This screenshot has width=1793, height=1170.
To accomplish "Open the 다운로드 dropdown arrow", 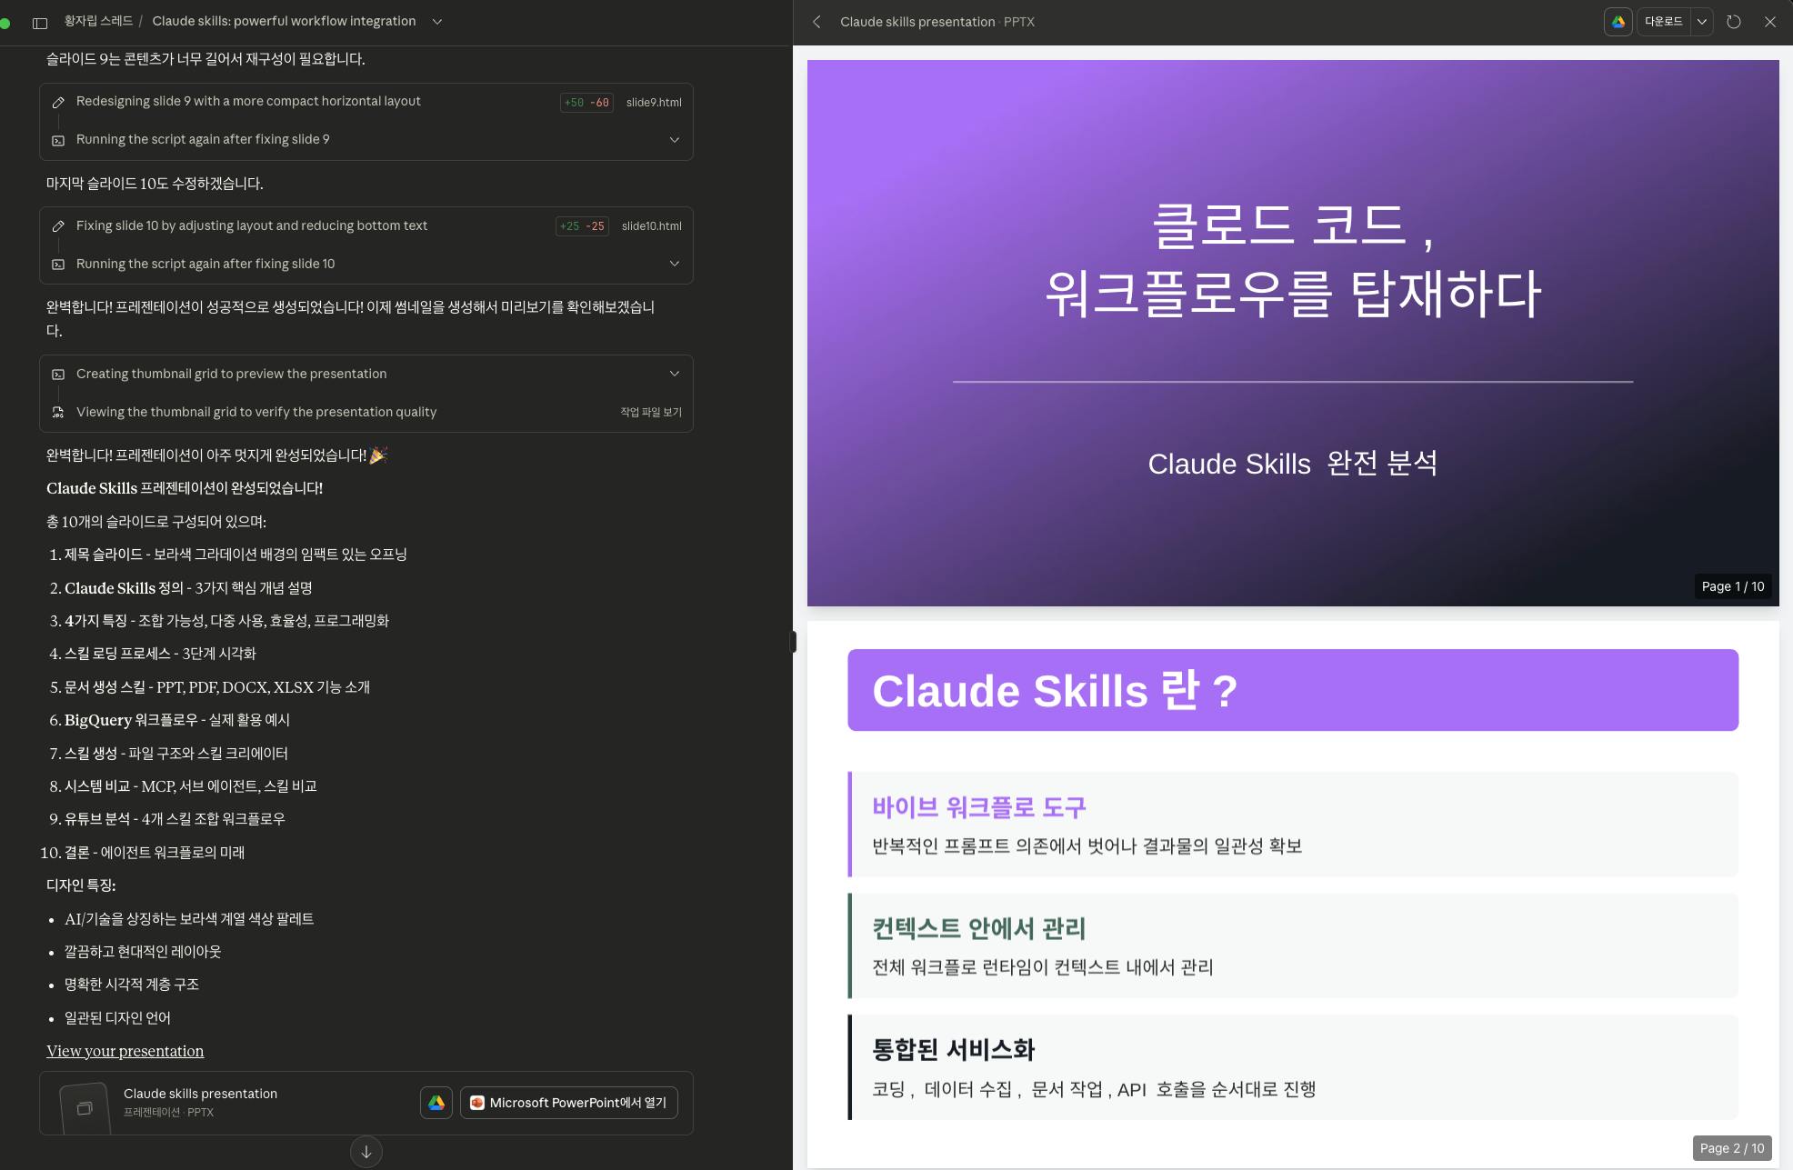I will [x=1701, y=22].
